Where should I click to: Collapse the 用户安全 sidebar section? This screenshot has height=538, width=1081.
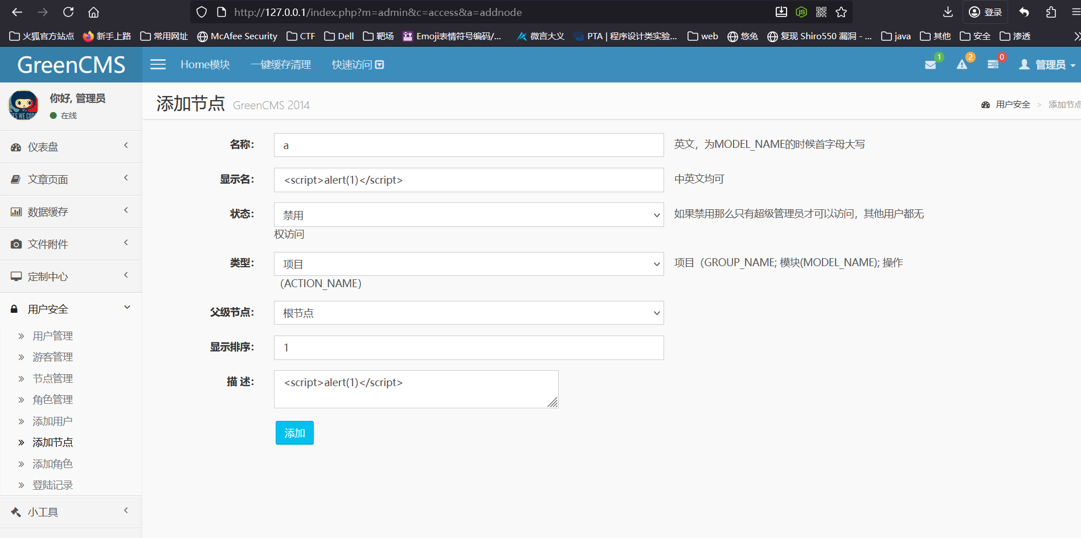pyautogui.click(x=71, y=309)
